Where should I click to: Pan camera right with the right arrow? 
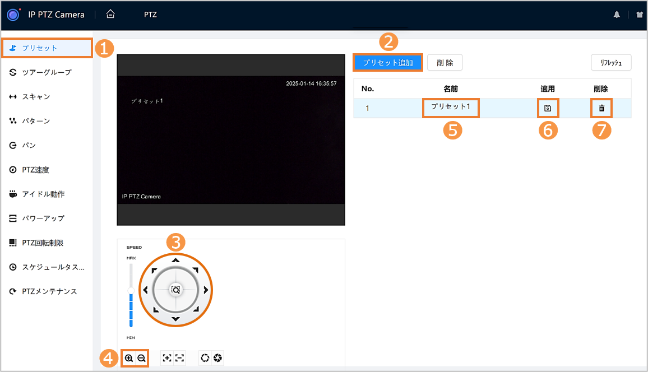206,290
